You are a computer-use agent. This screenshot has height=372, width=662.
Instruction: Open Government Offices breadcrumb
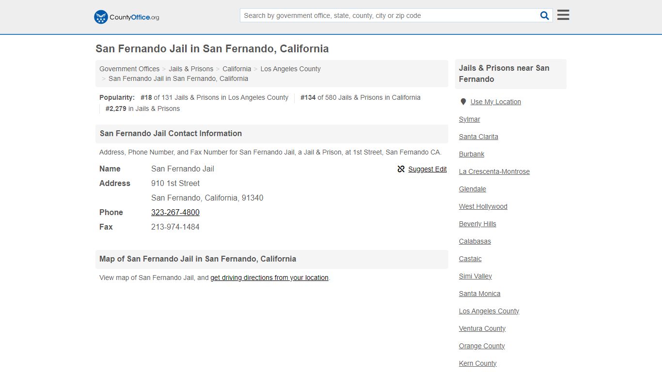click(x=129, y=69)
